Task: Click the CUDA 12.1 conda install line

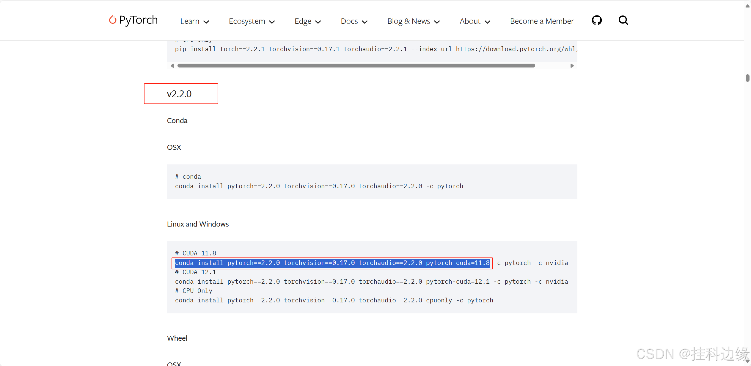Action: 371,282
